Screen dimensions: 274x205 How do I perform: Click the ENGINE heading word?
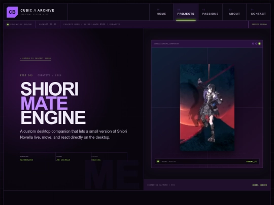53,117
